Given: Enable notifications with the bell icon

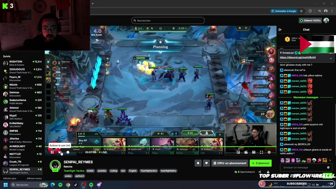Looking at the screenshot, I should [198, 163].
